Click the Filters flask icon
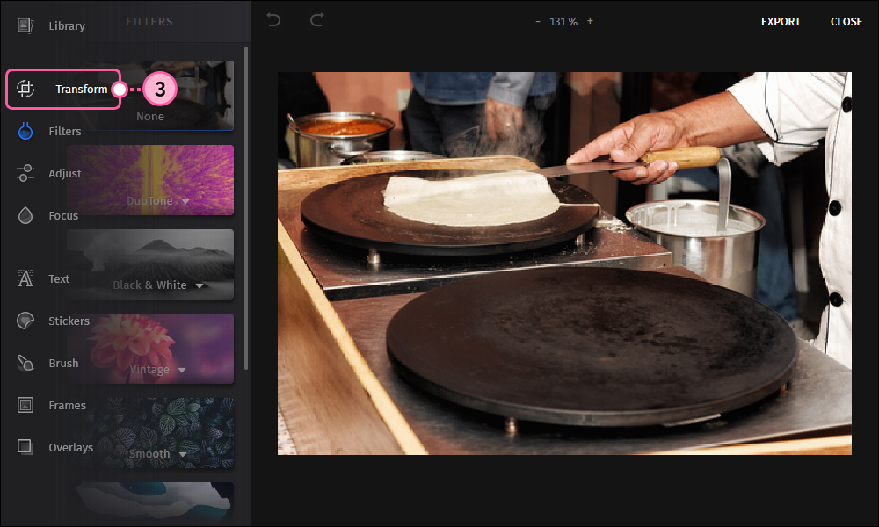This screenshot has height=527, width=879. pyautogui.click(x=25, y=131)
